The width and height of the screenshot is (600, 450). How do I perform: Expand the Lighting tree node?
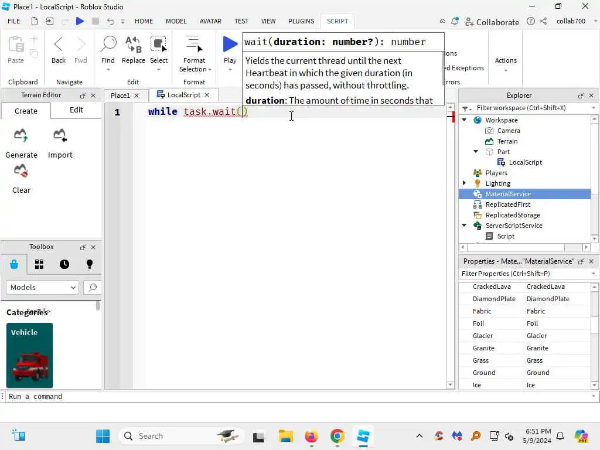[x=464, y=183]
